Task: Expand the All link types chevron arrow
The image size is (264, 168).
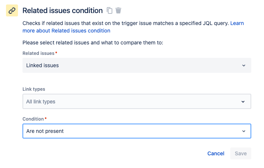Action: click(x=243, y=102)
